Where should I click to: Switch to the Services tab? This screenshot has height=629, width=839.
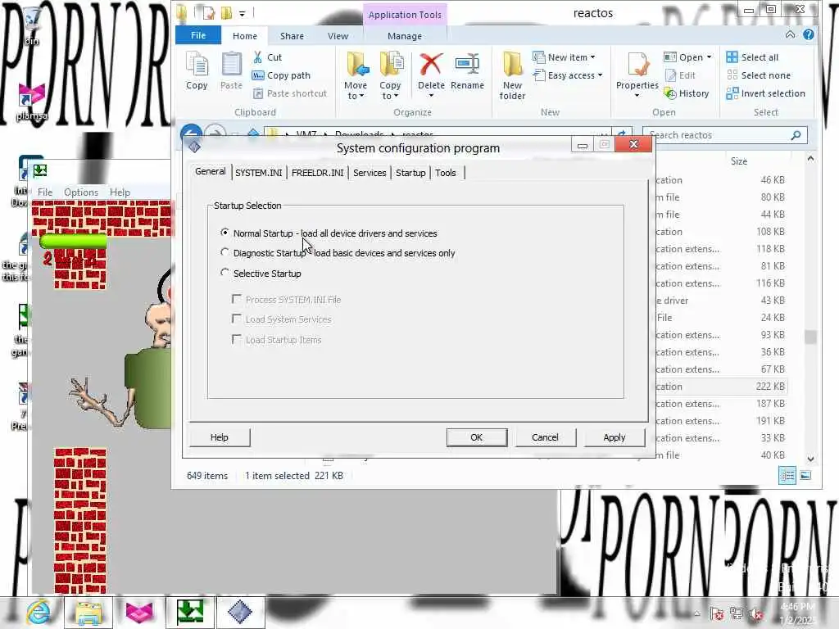pos(370,173)
